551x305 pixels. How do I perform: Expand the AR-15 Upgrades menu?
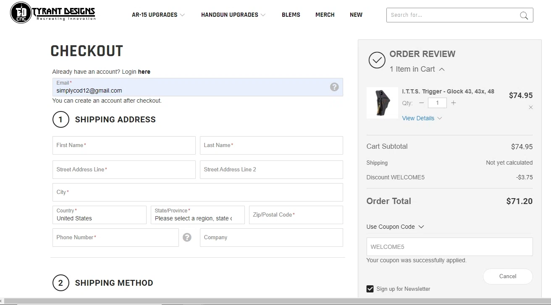tap(158, 15)
